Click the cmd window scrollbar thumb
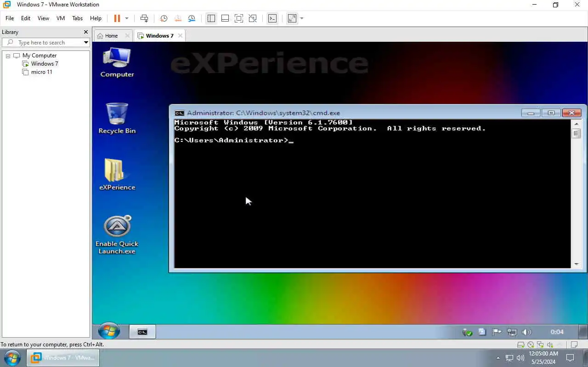 tap(576, 133)
